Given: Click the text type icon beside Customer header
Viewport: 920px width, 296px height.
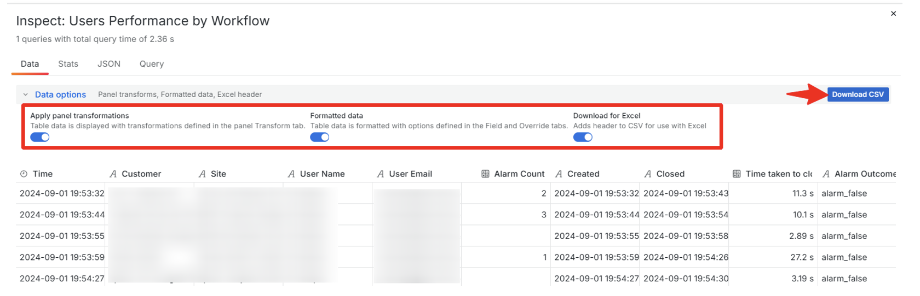Looking at the screenshot, I should tap(113, 174).
